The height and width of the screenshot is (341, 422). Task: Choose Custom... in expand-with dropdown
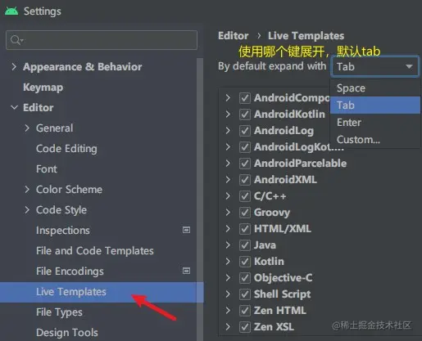[x=375, y=140]
